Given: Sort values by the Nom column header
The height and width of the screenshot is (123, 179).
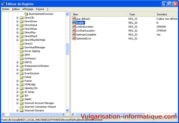Looking at the screenshot, I should (99, 15).
